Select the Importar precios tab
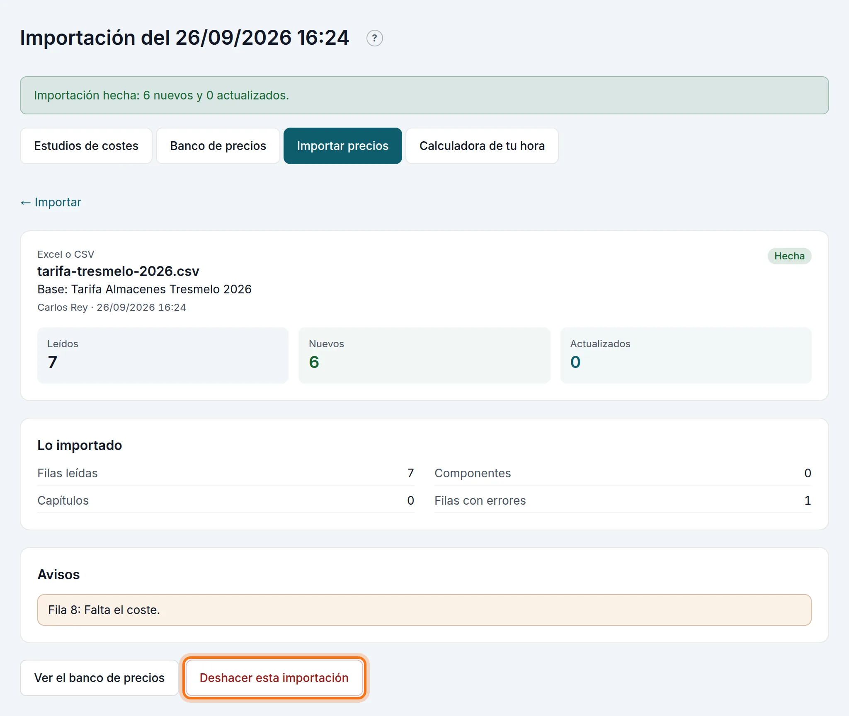 pyautogui.click(x=343, y=146)
